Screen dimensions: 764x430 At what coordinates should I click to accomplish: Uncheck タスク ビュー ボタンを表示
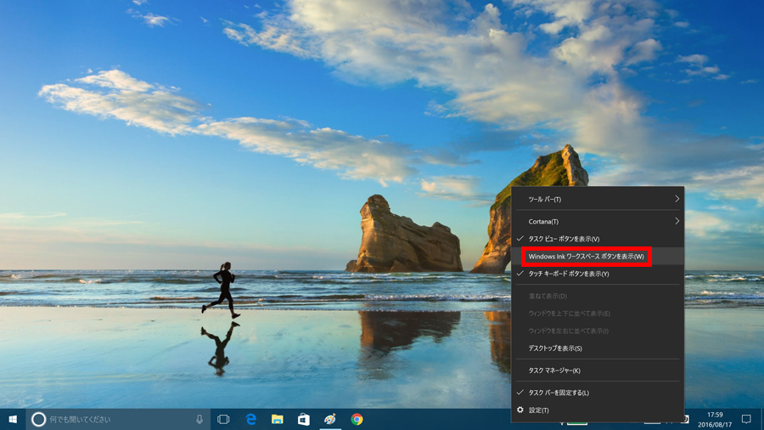point(564,239)
